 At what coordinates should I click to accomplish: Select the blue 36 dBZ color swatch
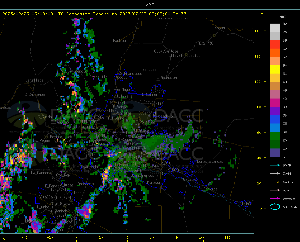click(275, 120)
